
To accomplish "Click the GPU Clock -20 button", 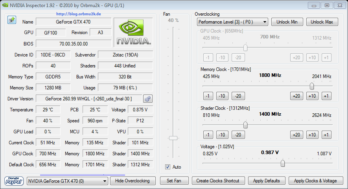I will pos(238,58).
